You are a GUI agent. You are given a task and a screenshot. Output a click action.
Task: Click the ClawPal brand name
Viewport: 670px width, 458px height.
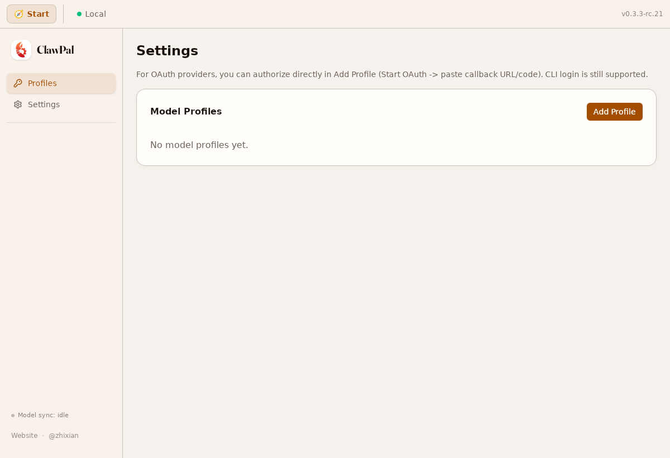tap(55, 50)
